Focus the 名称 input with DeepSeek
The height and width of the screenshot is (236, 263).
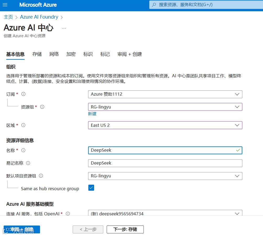(165, 150)
